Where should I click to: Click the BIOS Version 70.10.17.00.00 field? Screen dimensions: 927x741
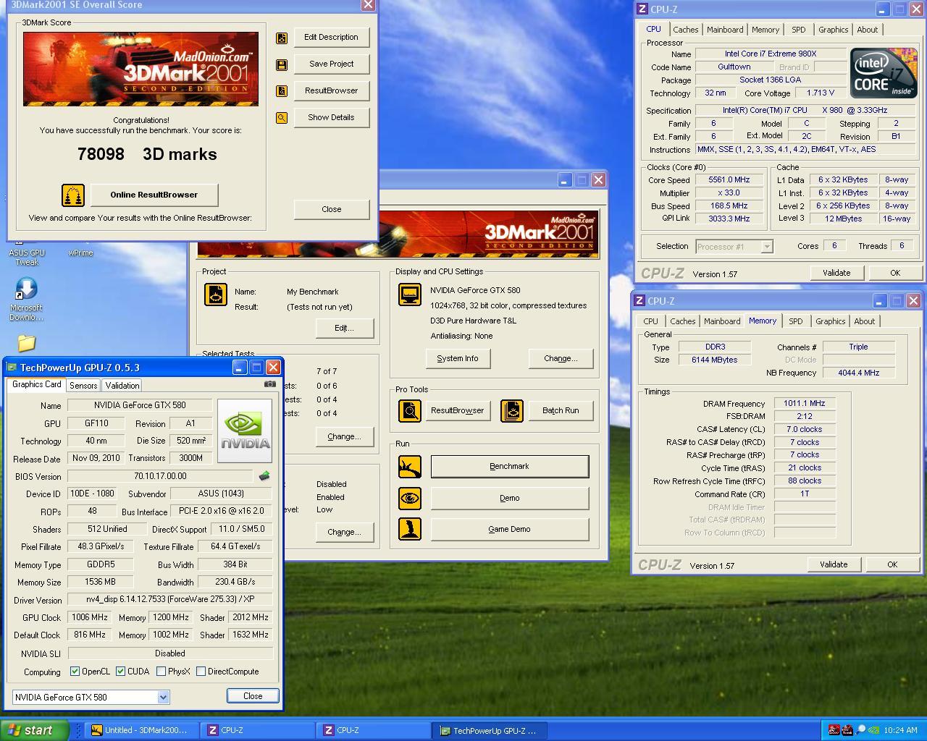(x=160, y=476)
